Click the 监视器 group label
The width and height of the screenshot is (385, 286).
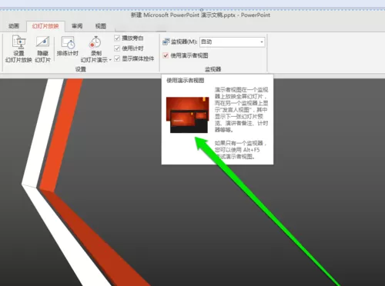[213, 69]
